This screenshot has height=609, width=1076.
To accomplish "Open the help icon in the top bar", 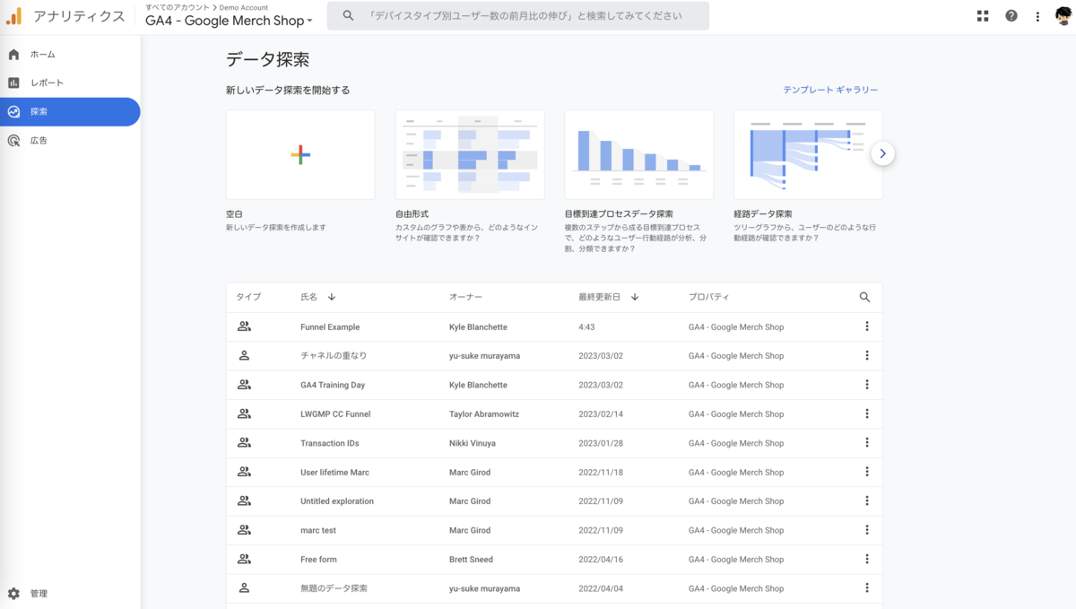I will (1011, 15).
